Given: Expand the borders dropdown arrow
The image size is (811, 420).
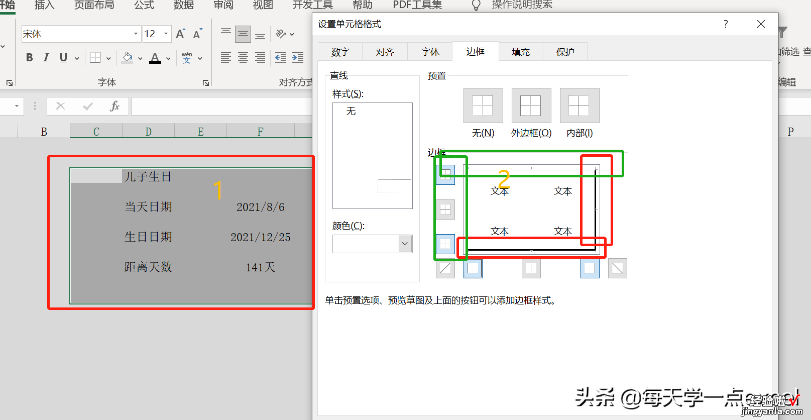Looking at the screenshot, I should (108, 58).
